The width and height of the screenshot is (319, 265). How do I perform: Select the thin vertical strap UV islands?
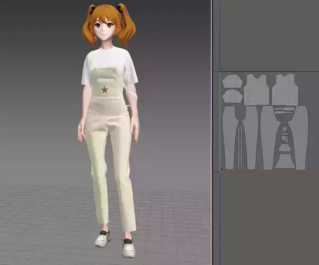pyautogui.click(x=239, y=147)
